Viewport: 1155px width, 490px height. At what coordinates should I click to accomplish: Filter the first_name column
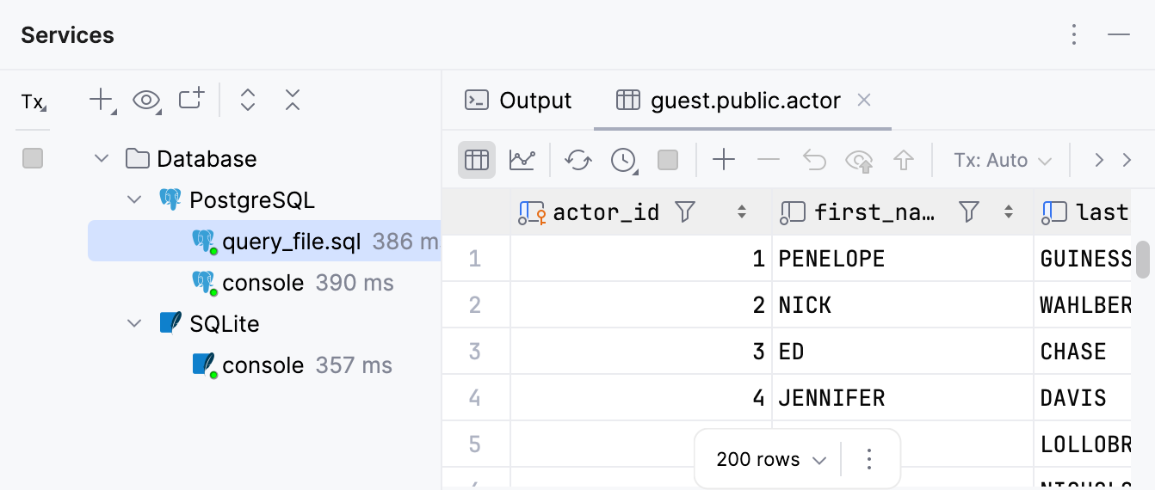point(969,211)
